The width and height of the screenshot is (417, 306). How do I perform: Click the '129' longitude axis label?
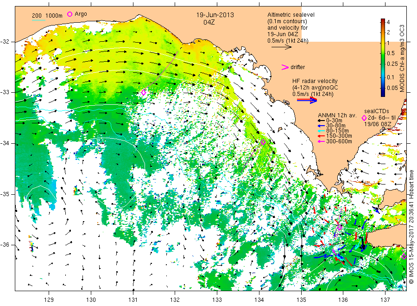(49, 300)
